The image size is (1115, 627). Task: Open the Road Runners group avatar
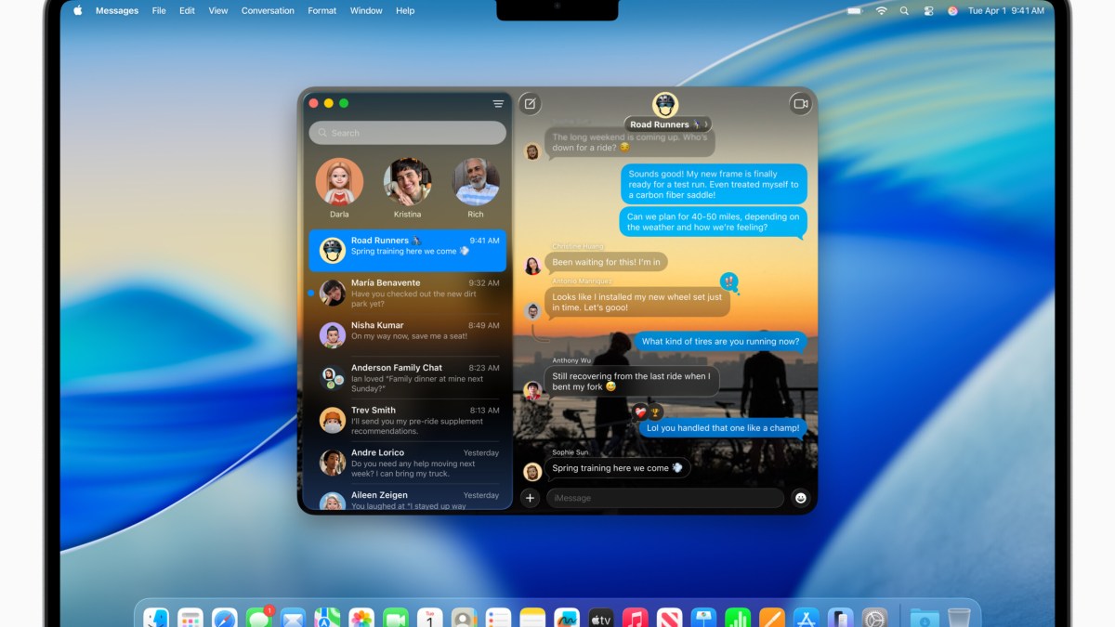pos(665,104)
